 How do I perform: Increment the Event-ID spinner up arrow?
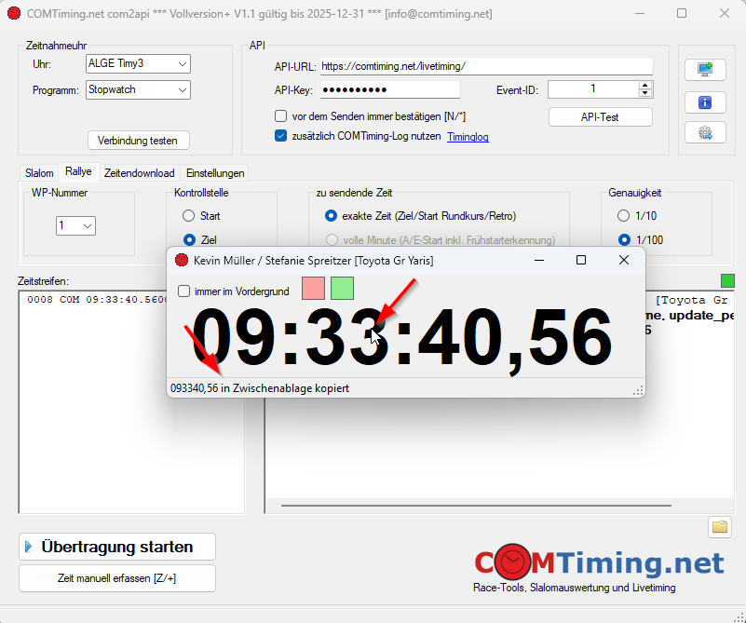644,85
